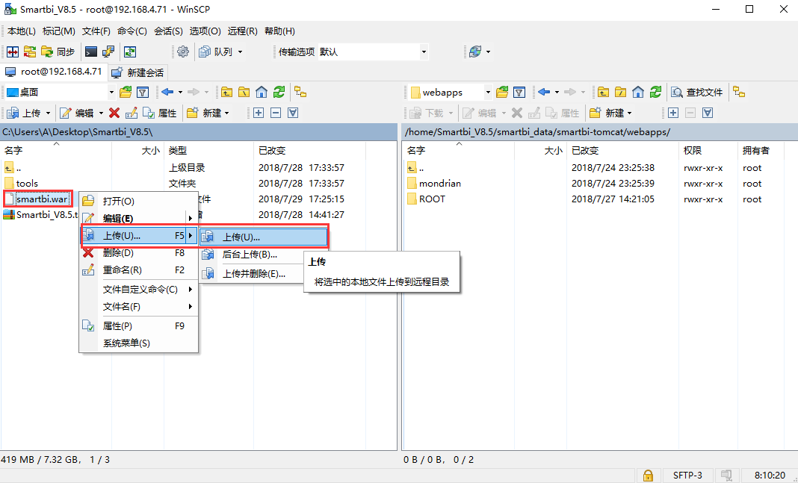Image resolution: width=798 pixels, height=483 pixels.
Task: Click local select files plus icon
Action: [x=259, y=113]
